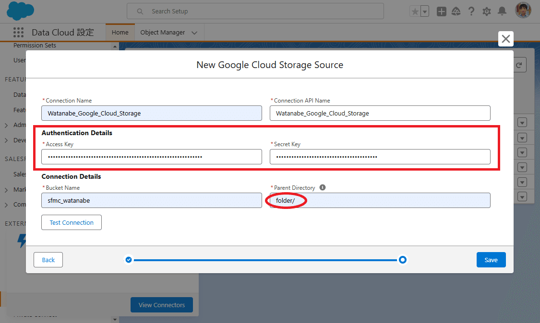Focus the Search Setup field
Viewport: 540px width, 323px height.
pyautogui.click(x=255, y=12)
